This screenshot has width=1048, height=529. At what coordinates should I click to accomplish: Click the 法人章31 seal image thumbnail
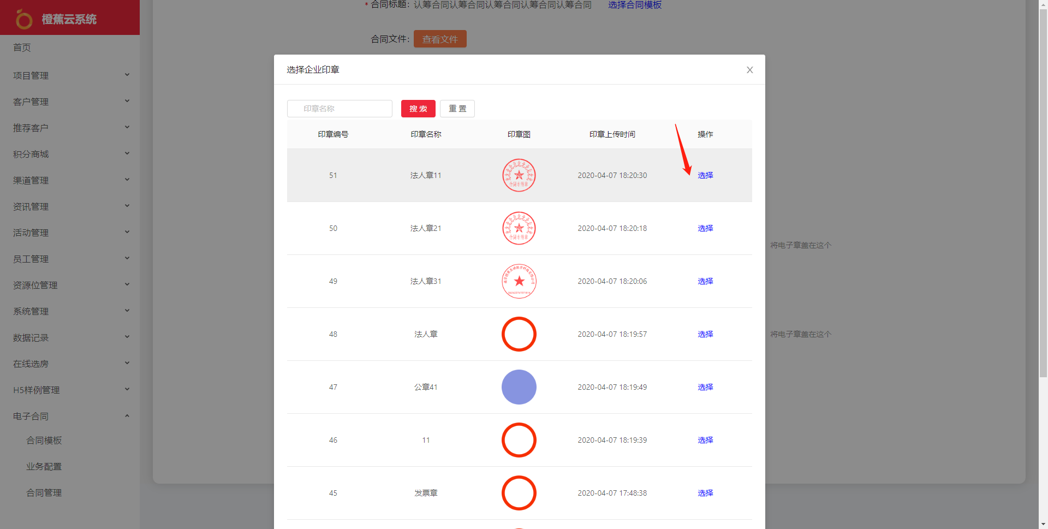point(519,281)
